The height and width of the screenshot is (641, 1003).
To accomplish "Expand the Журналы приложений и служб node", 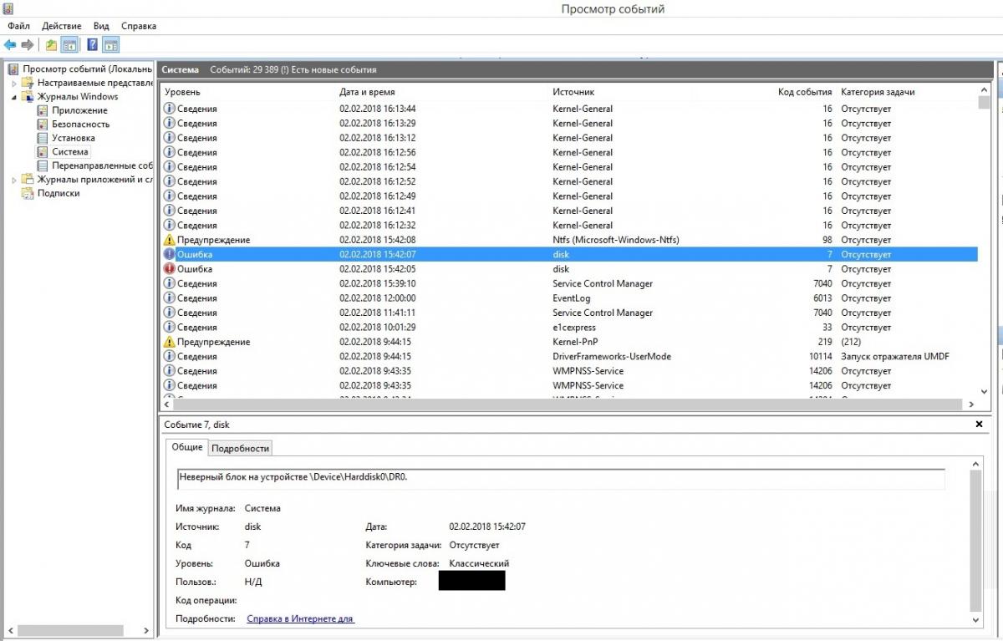I will click(14, 180).
